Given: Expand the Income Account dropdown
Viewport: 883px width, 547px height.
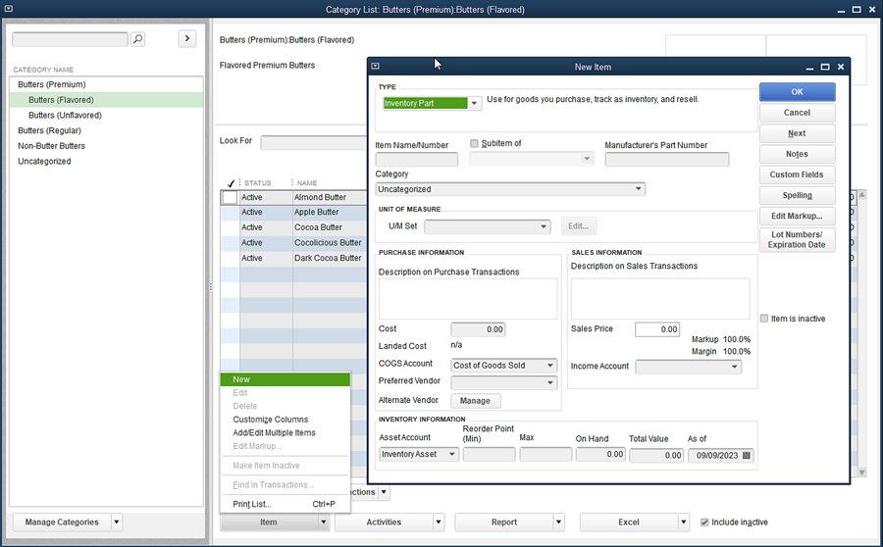Looking at the screenshot, I should [736, 367].
